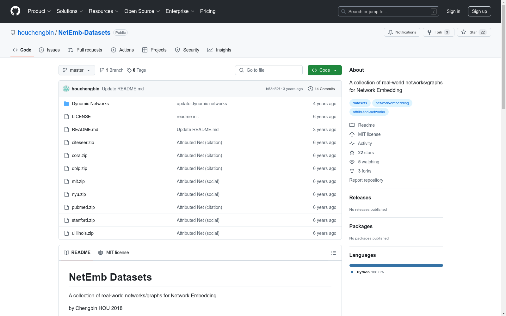Switch to the Issues tab

point(49,50)
